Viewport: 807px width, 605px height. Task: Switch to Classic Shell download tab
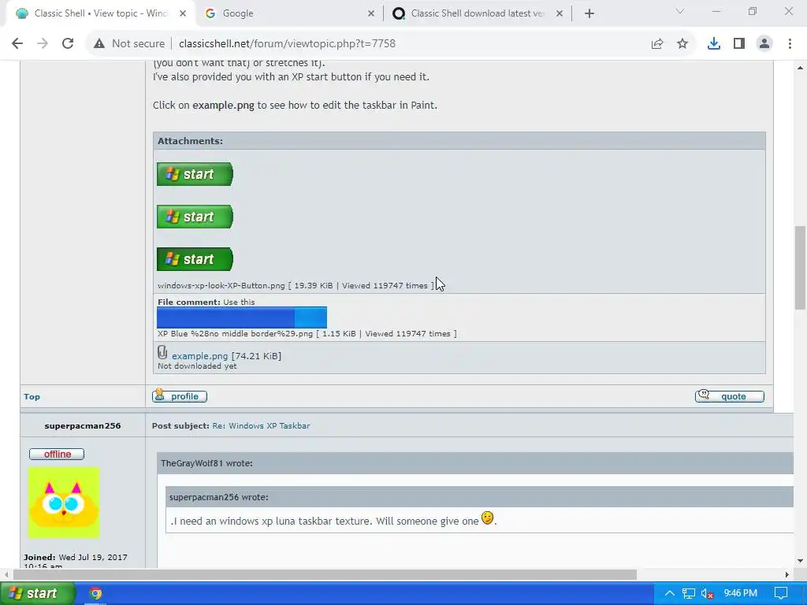(477, 13)
